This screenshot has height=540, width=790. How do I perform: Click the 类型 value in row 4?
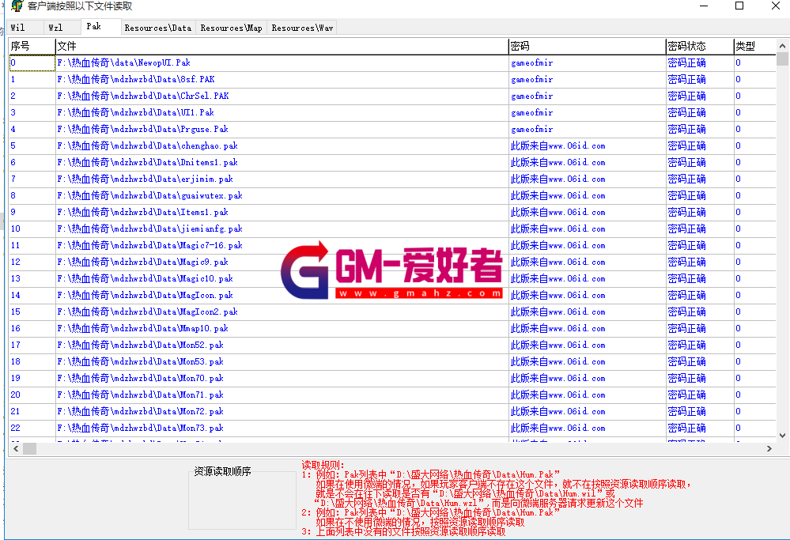[x=738, y=130]
